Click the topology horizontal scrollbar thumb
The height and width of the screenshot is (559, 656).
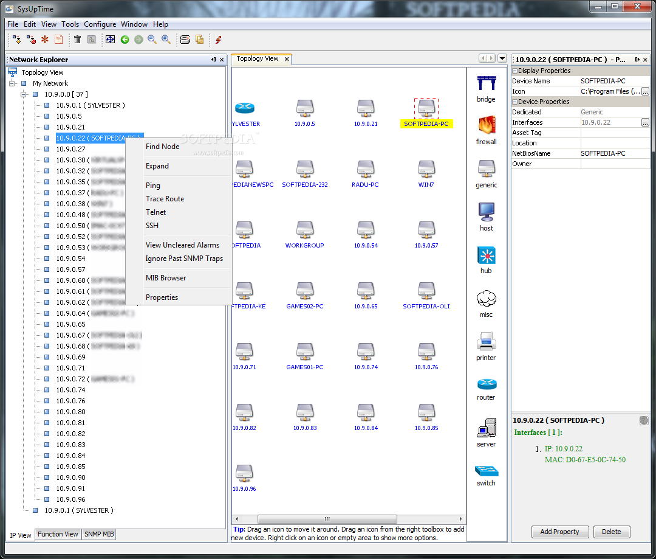point(327,519)
